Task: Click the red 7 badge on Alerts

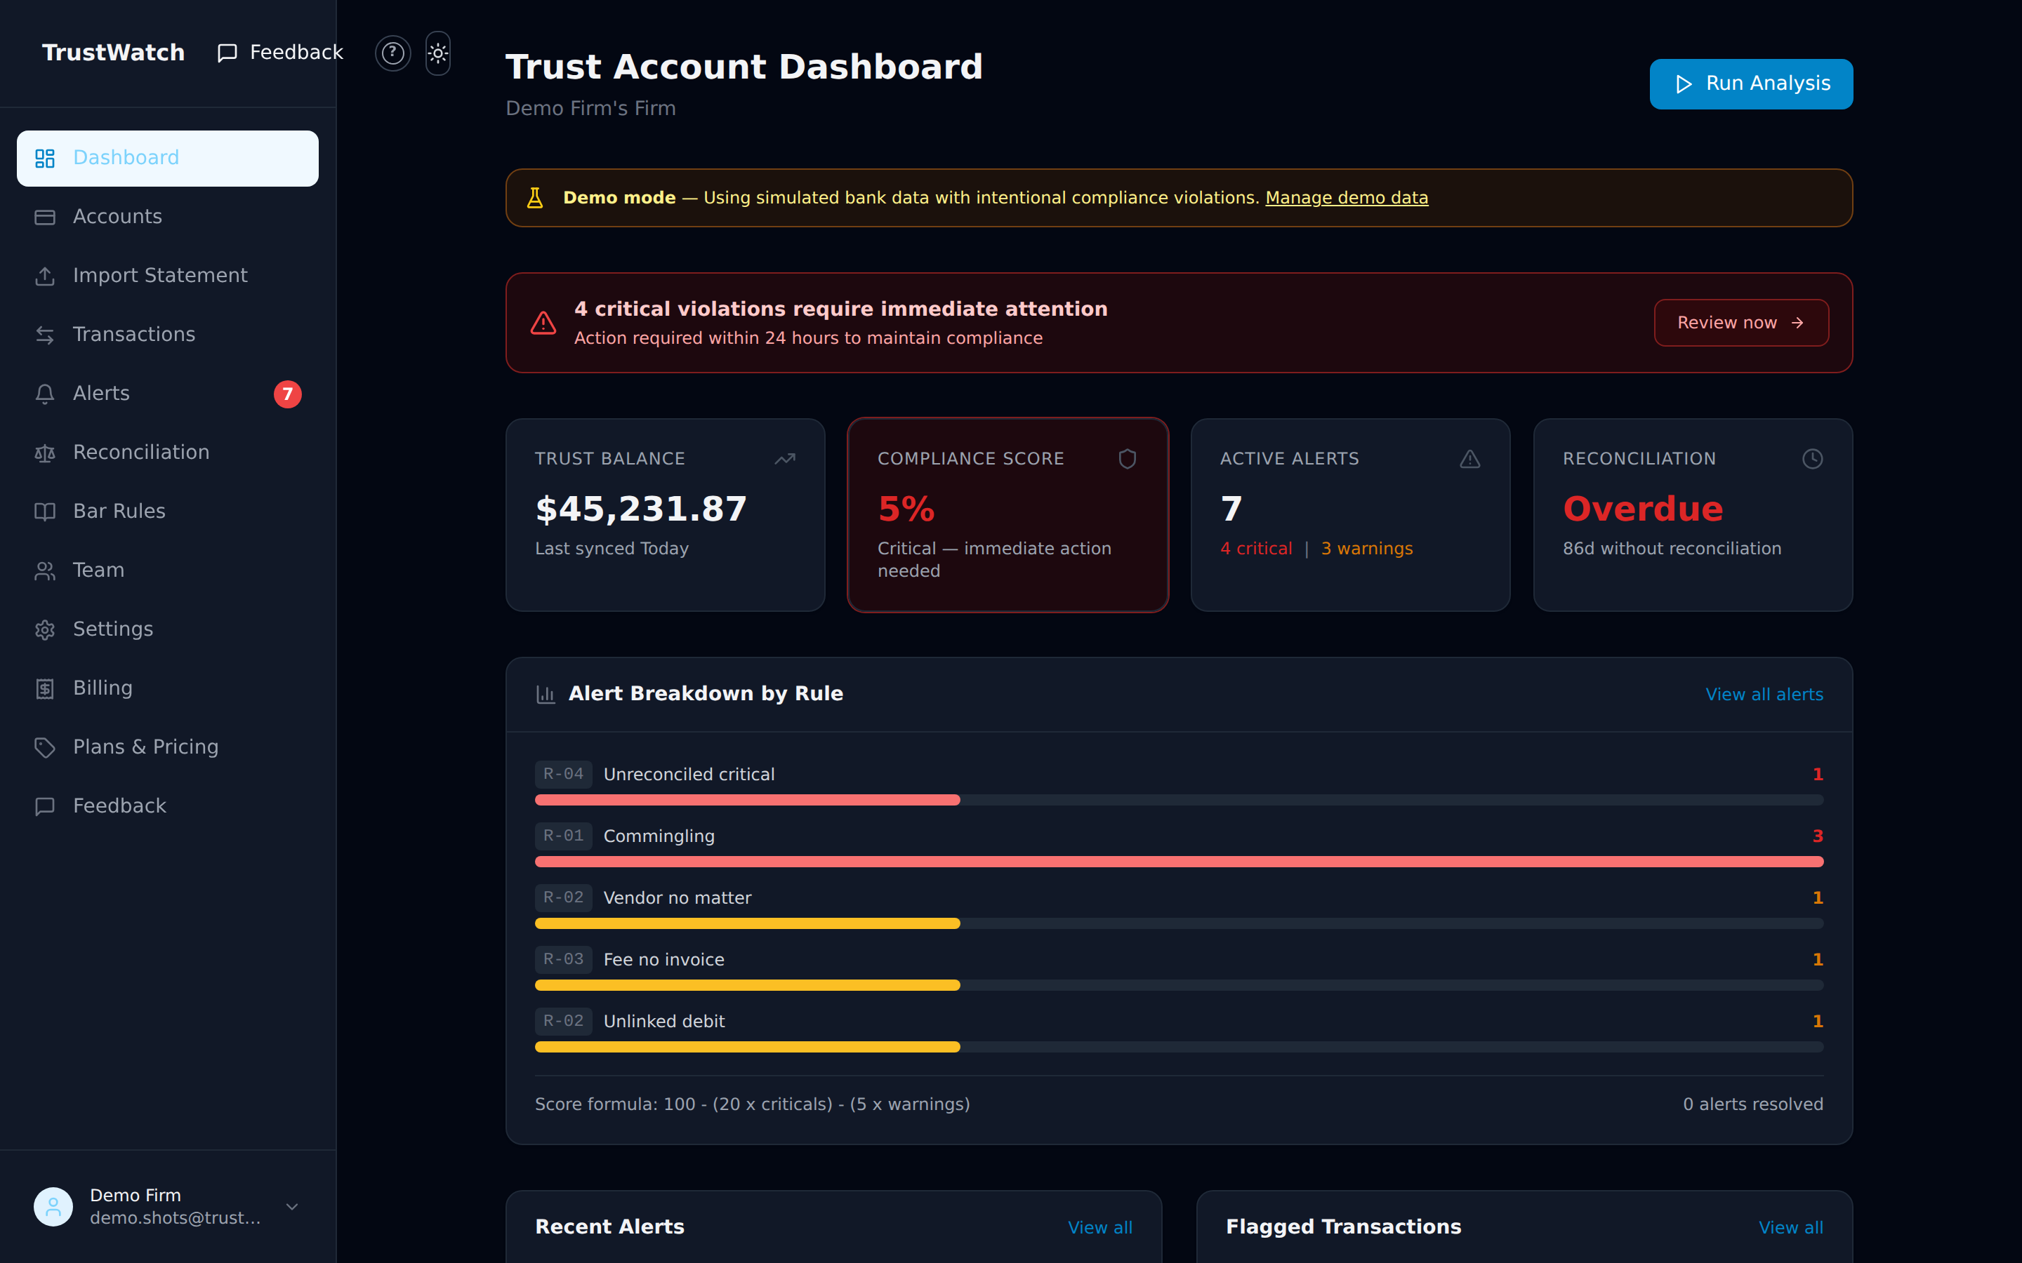Action: point(287,394)
